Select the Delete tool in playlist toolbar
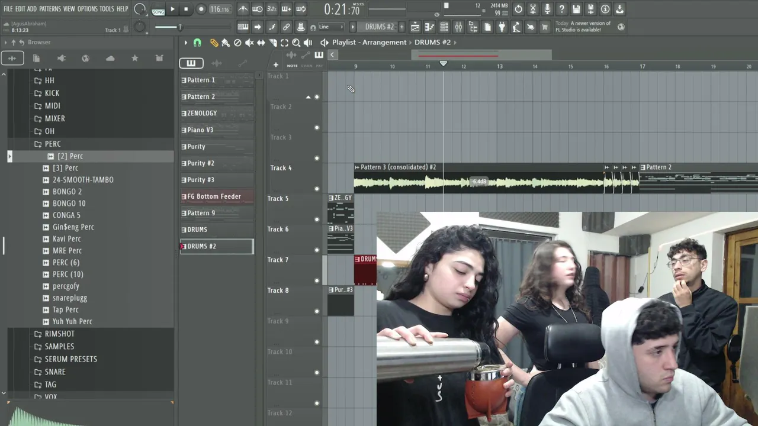This screenshot has width=758, height=426. tap(237, 43)
